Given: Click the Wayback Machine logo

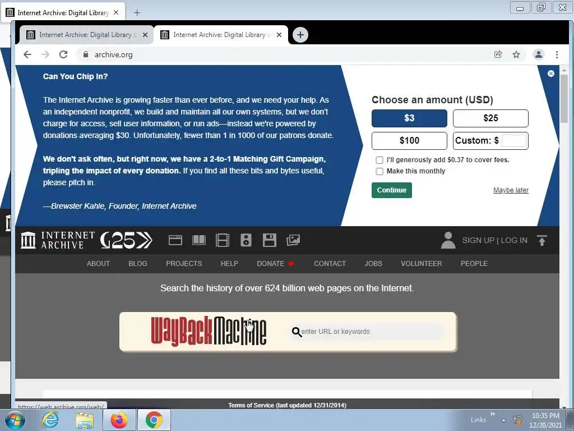Looking at the screenshot, I should click(x=209, y=331).
